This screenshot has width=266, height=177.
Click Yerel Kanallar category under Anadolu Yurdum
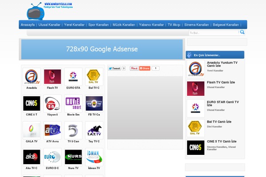[215, 71]
